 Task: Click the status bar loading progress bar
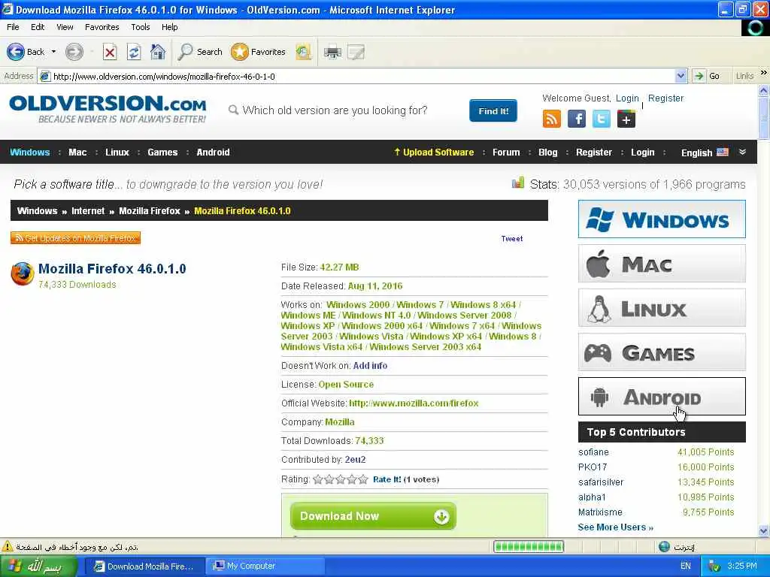click(529, 546)
